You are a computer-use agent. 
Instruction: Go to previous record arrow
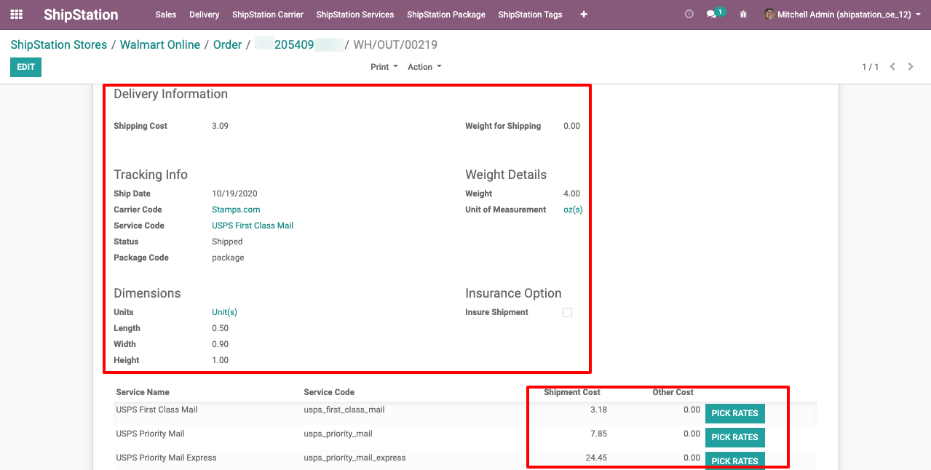(893, 67)
